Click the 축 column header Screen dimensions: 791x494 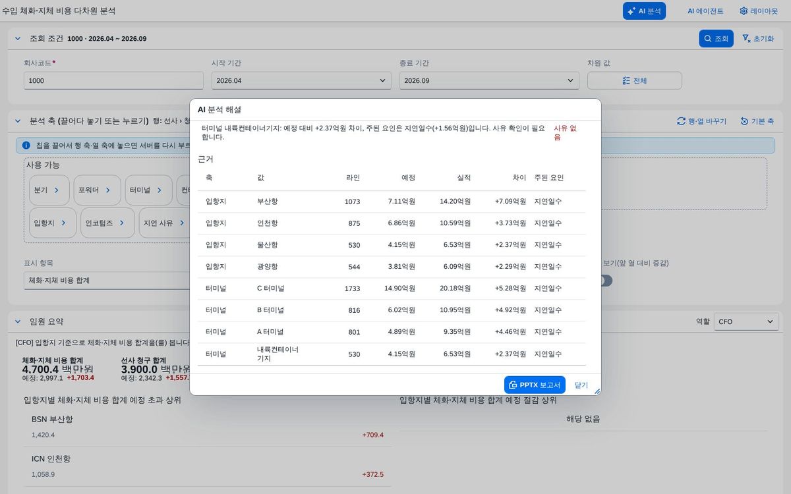(x=209, y=178)
